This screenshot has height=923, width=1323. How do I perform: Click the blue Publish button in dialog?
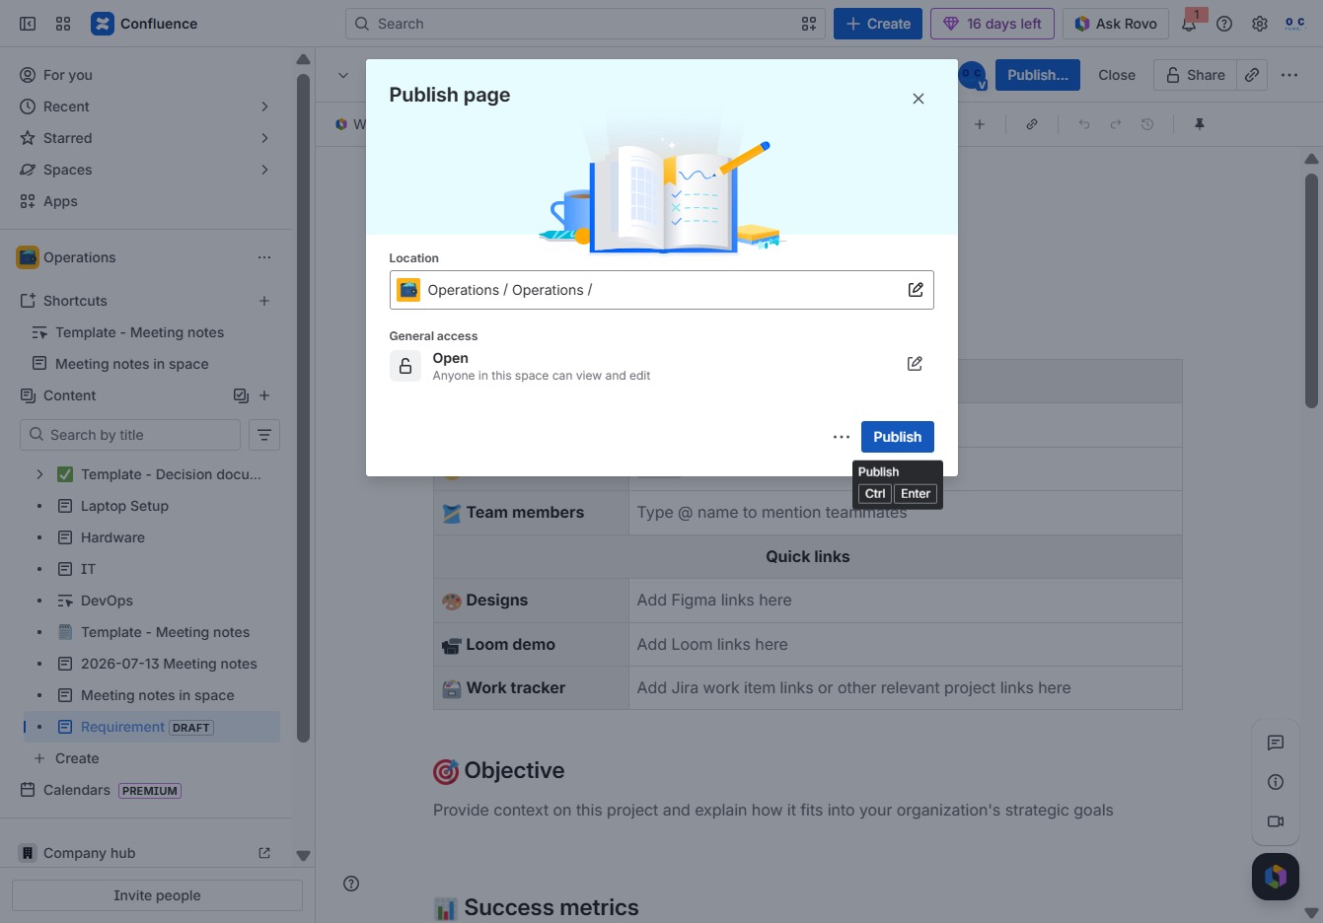pos(898,437)
